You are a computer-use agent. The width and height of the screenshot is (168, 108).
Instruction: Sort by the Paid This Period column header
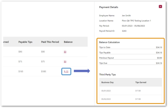coord(50,42)
